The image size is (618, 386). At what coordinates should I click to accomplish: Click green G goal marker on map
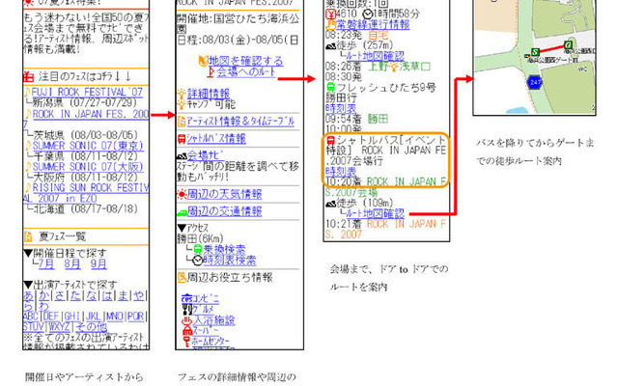[x=568, y=45]
